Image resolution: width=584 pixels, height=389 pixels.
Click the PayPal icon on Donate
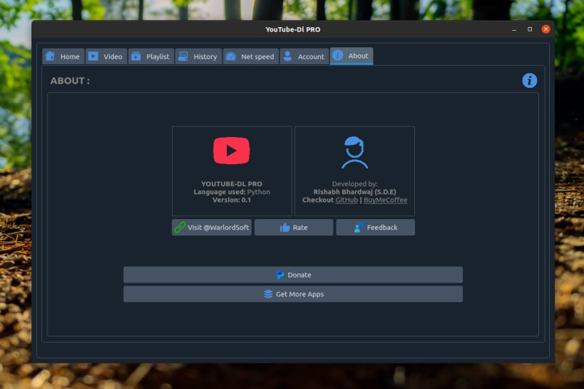[280, 275]
